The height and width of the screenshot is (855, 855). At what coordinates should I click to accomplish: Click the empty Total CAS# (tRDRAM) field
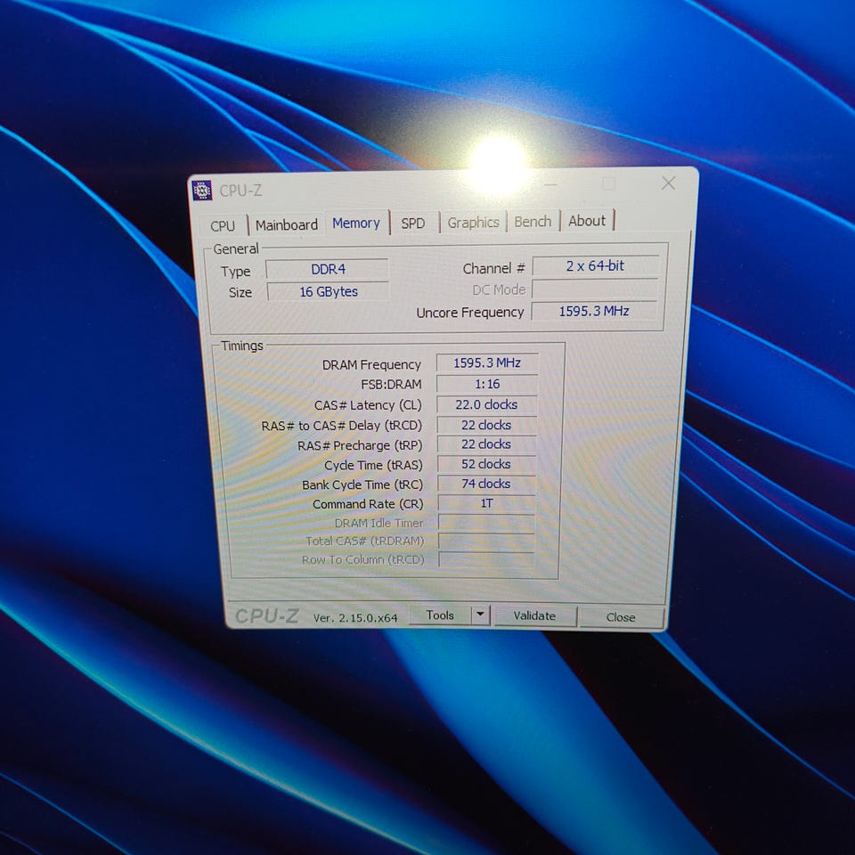486,541
